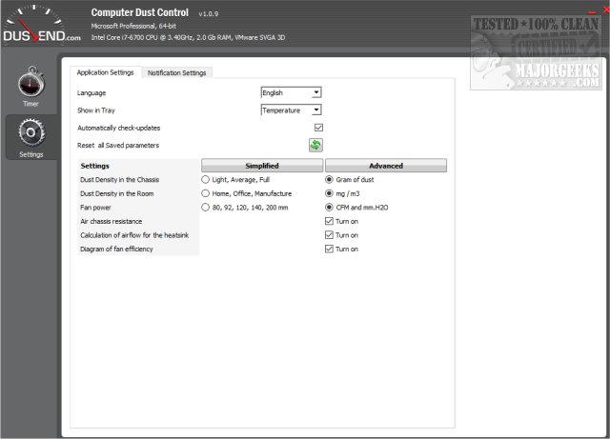
Task: Click the green reset saved parameters icon
Action: click(x=315, y=145)
